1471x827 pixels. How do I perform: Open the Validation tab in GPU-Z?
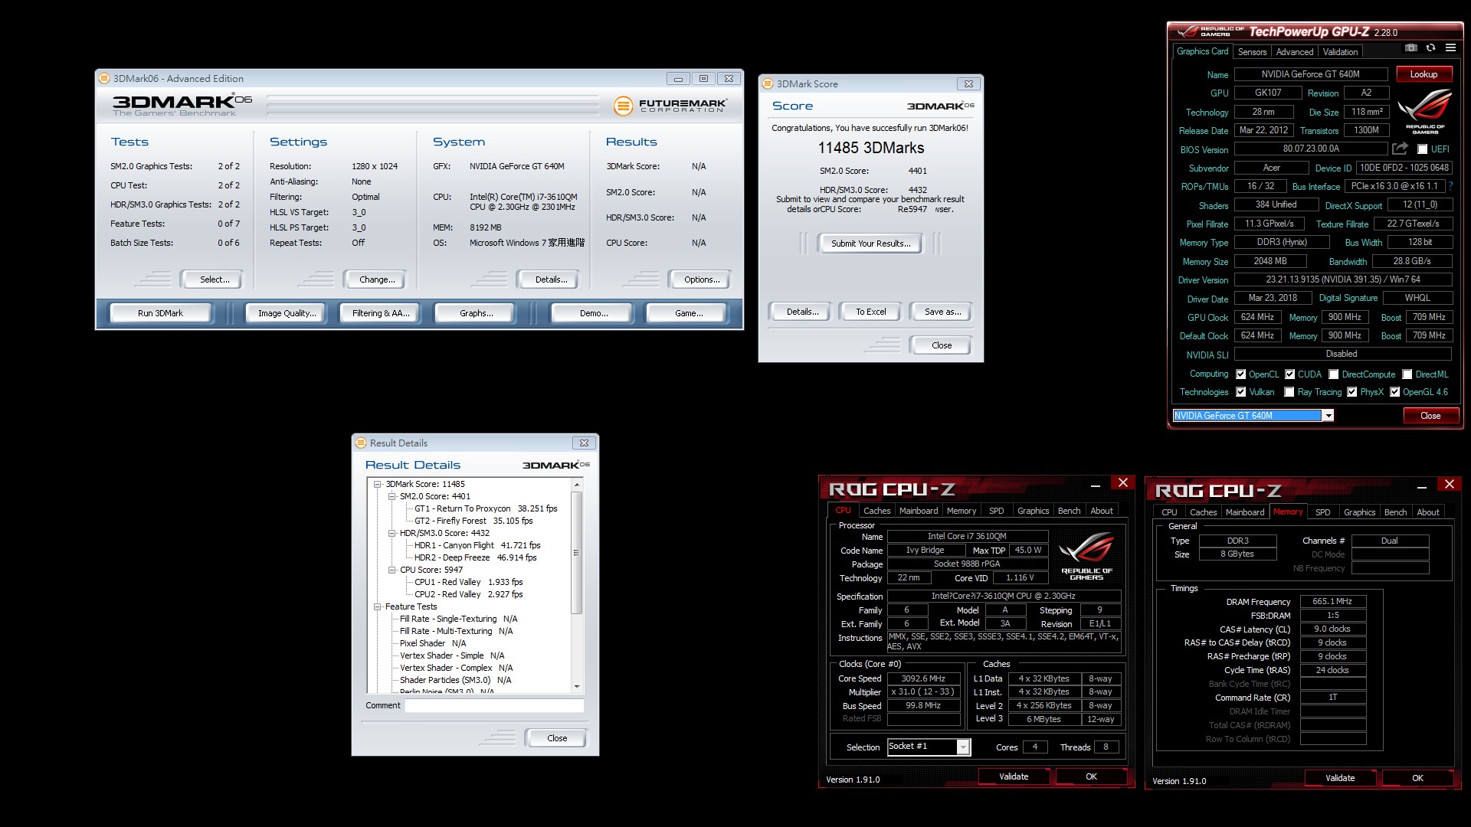point(1340,52)
